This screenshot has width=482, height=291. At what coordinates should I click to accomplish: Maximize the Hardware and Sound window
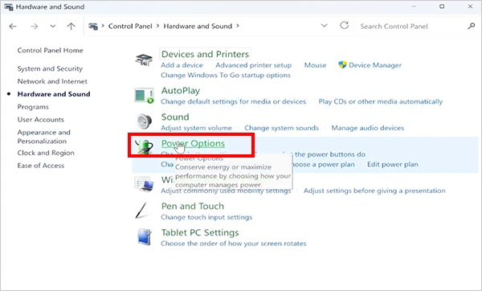coord(442,6)
